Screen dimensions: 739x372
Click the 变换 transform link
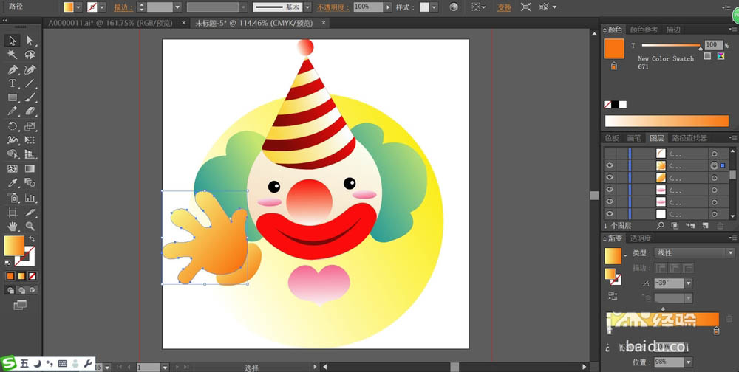pos(504,7)
